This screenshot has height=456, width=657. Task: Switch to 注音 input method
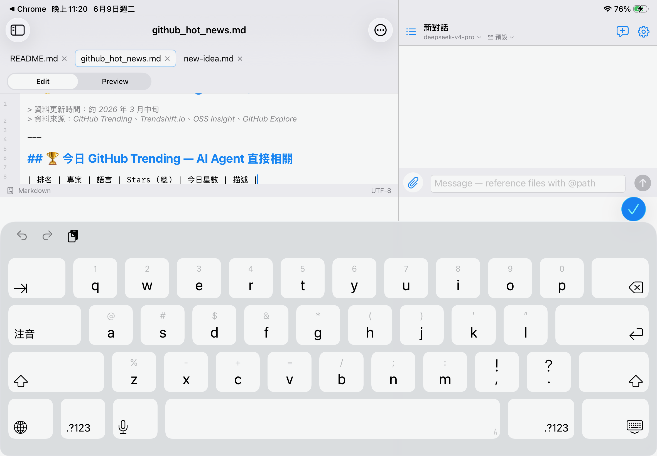[x=45, y=325]
